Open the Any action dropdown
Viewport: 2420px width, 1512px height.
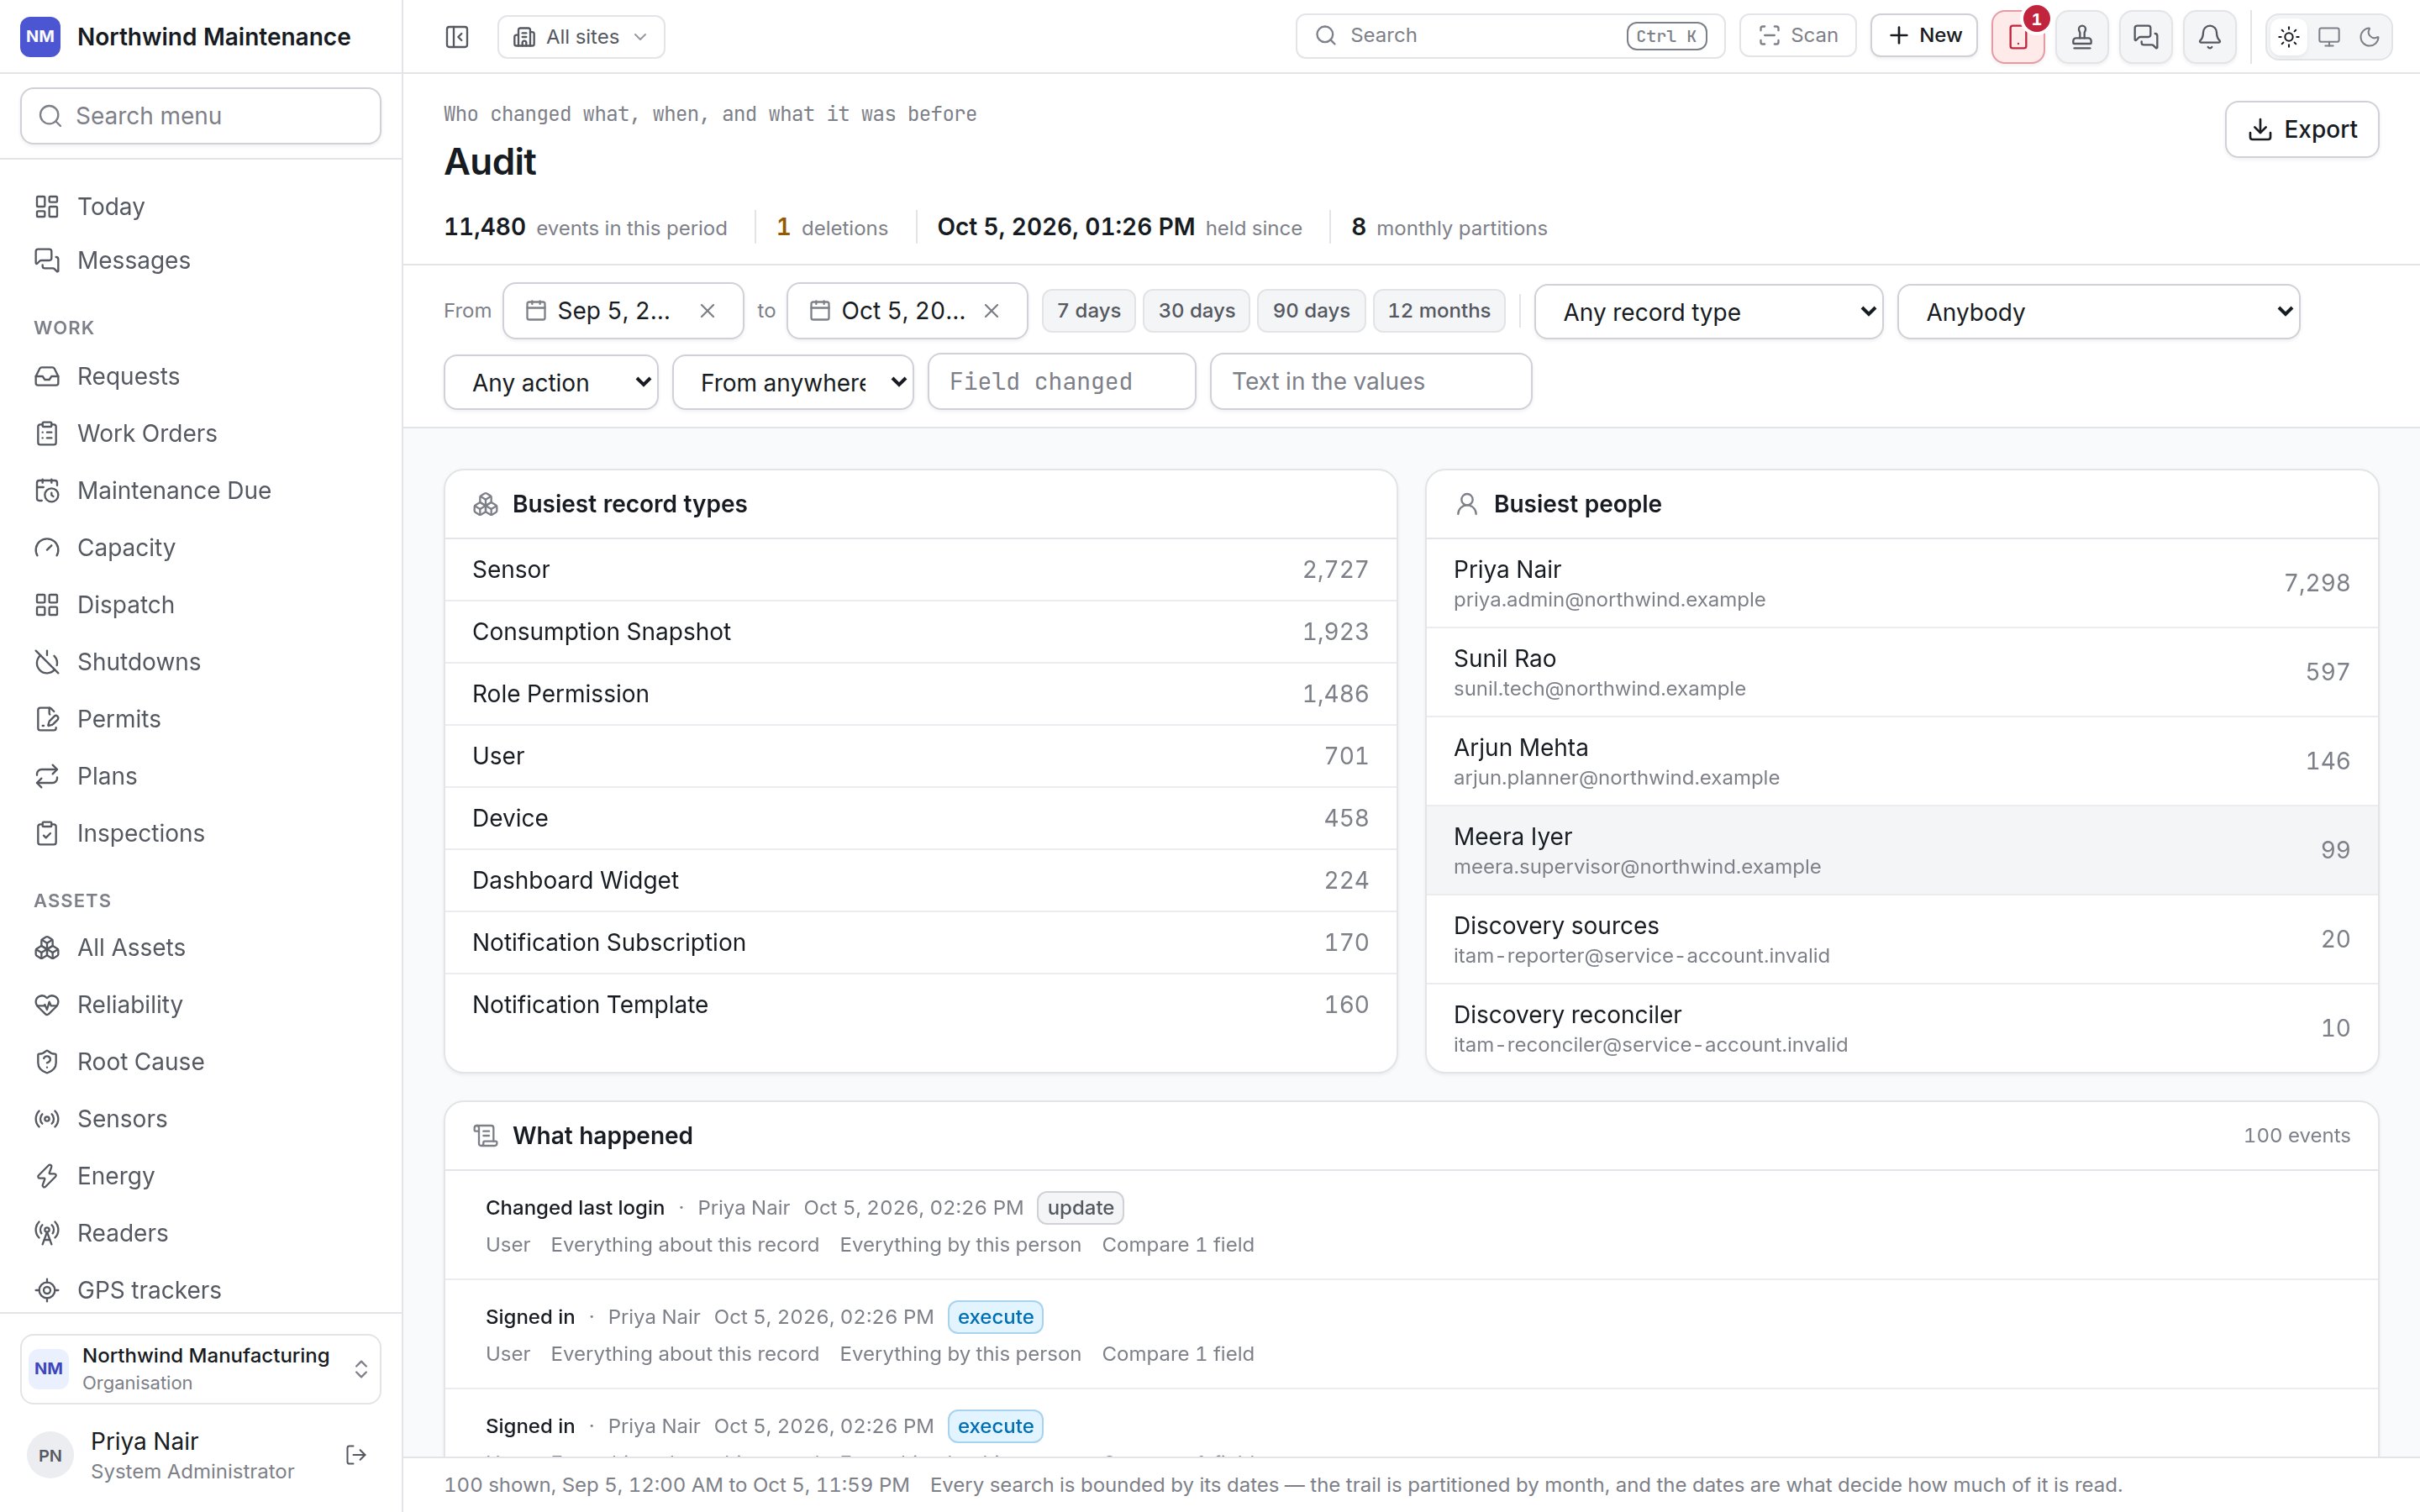(x=551, y=382)
